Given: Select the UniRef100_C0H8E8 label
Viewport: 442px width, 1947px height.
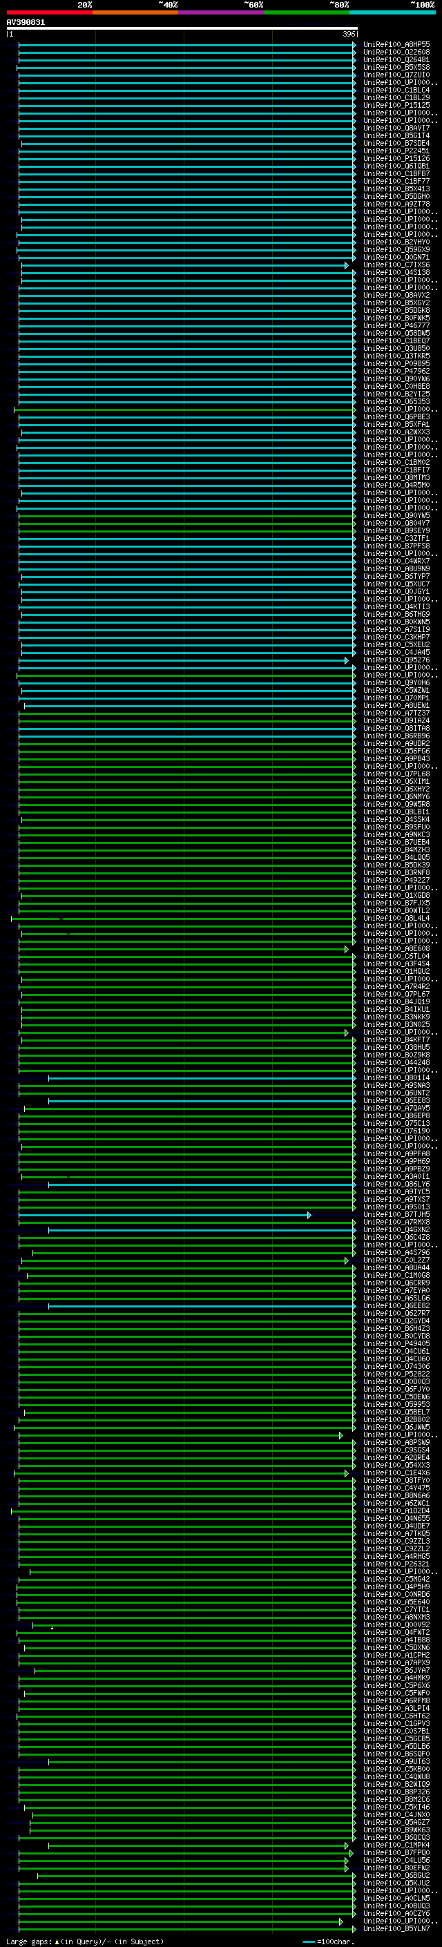Looking at the screenshot, I should (x=396, y=386).
